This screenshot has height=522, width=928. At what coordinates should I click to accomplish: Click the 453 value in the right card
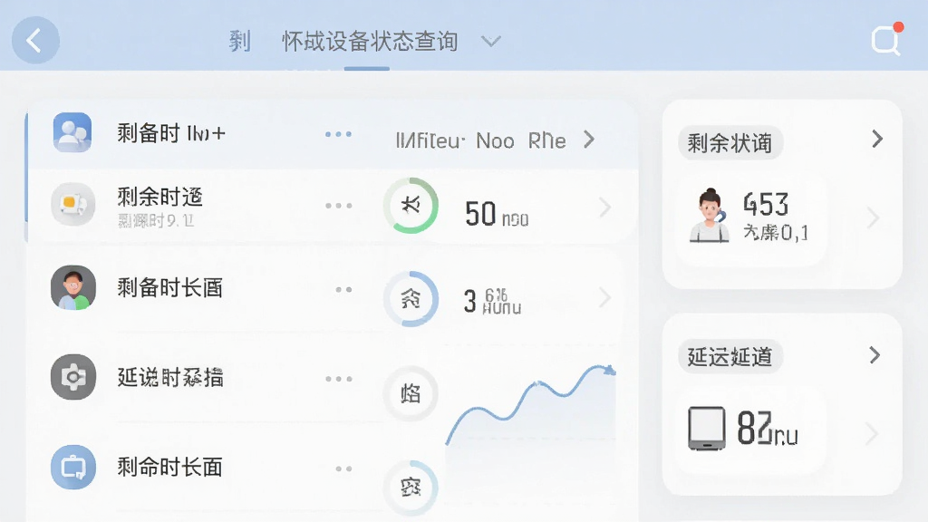coord(766,205)
